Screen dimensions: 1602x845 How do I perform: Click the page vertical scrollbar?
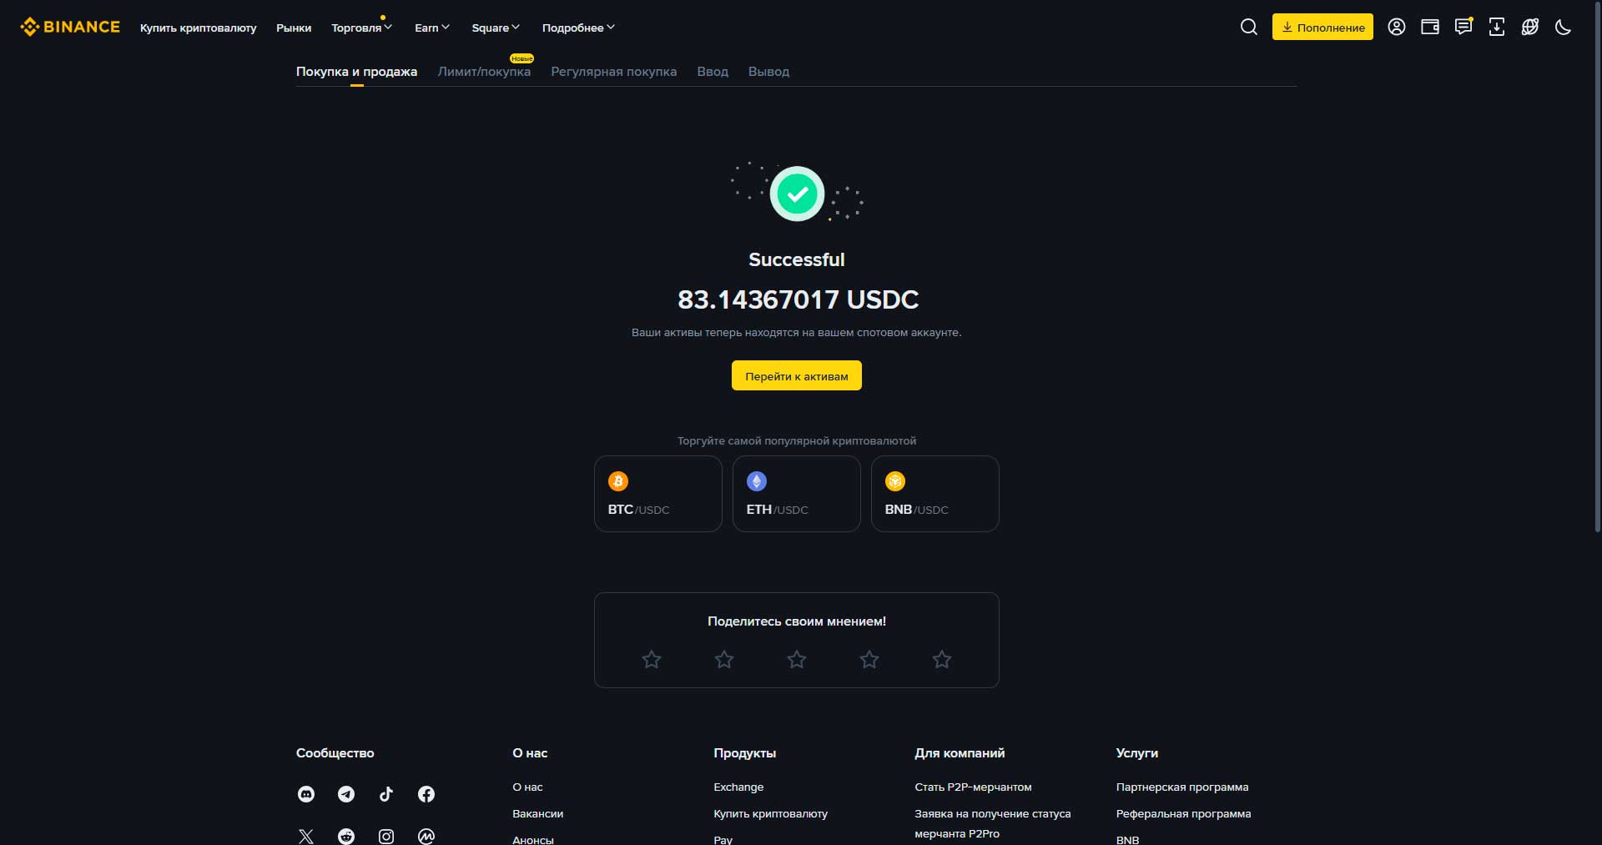click(1597, 267)
